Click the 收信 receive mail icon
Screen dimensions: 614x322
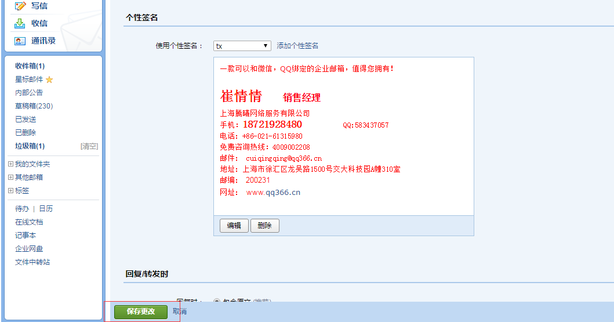[x=20, y=23]
